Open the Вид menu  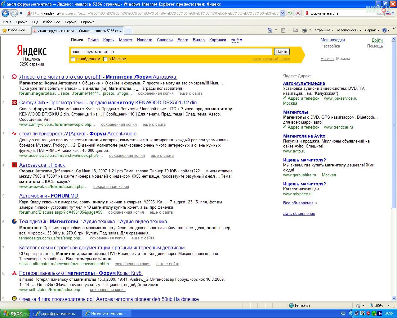[x=35, y=22]
